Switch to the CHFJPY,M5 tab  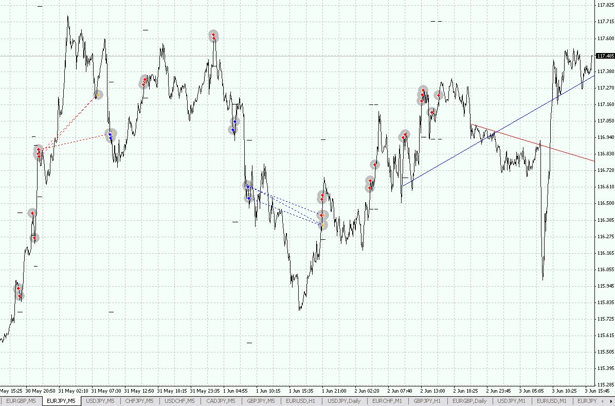pos(139,401)
